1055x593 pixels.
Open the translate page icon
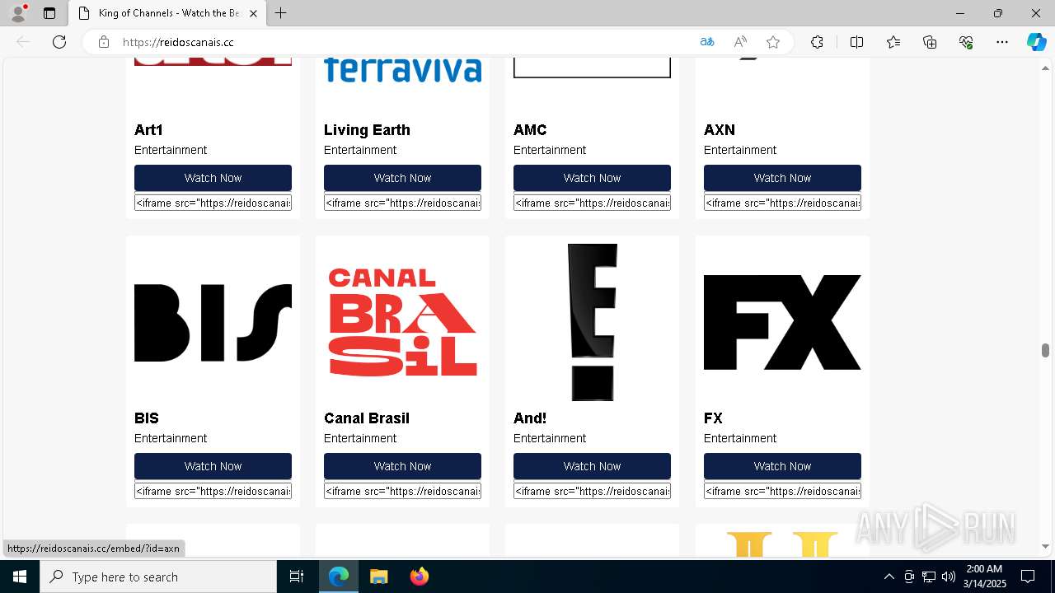click(707, 42)
